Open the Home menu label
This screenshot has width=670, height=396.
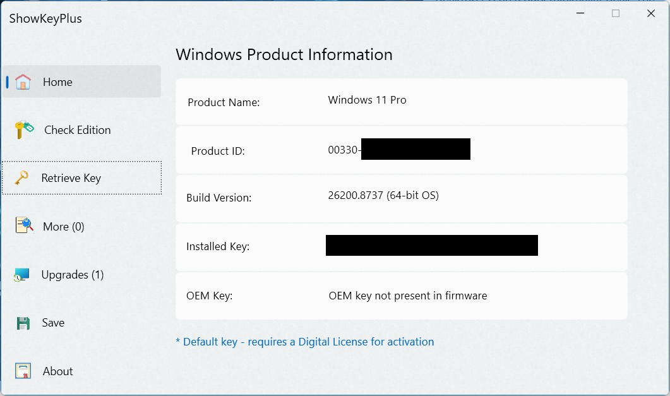pyautogui.click(x=57, y=82)
